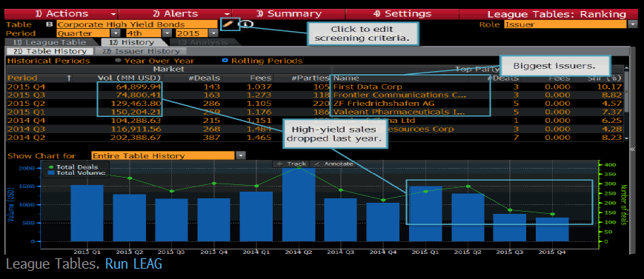Select the 2015 Q4 period row

pos(315,87)
